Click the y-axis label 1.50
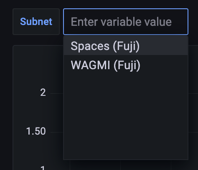Screen dimensions: 198x170 tap(36, 131)
